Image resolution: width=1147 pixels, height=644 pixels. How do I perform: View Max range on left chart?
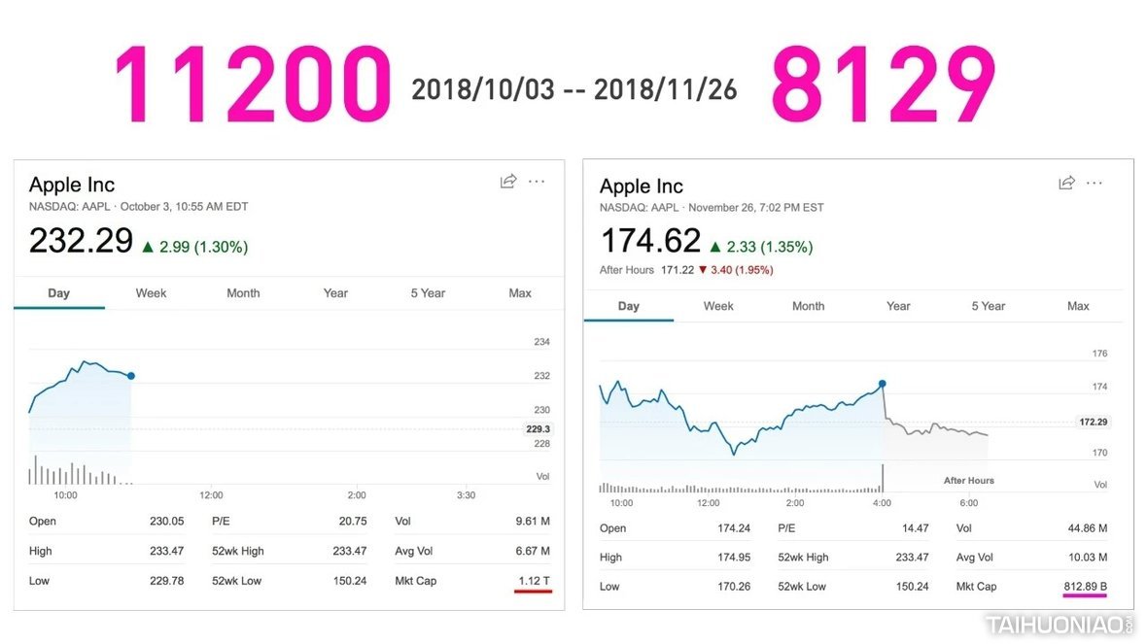[520, 293]
